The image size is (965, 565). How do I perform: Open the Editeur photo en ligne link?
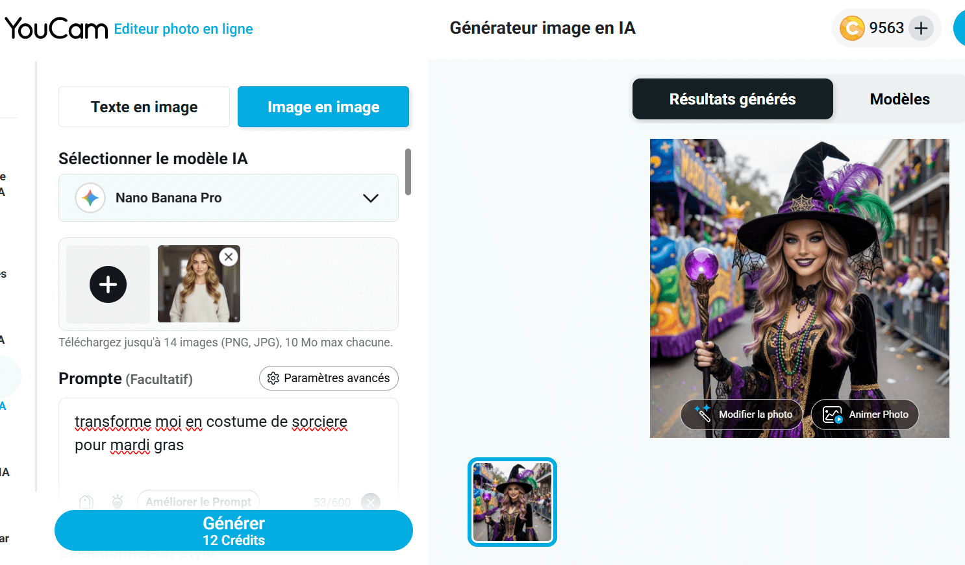point(183,29)
